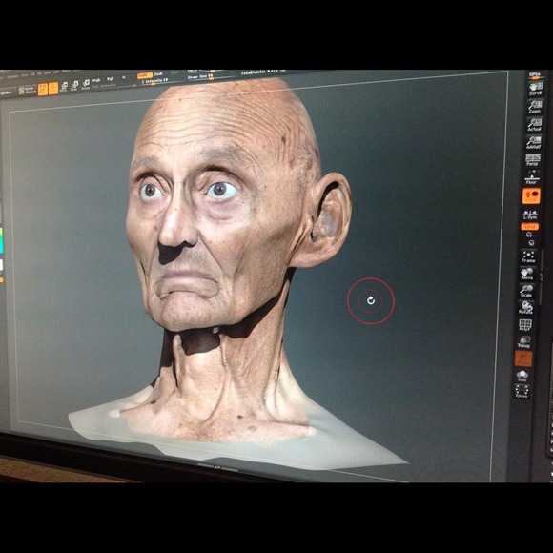553x553 pixels.
Task: Click the Quick Sketch button
Action: [27, 90]
